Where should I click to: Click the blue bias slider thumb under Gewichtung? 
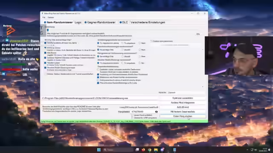click(48, 30)
